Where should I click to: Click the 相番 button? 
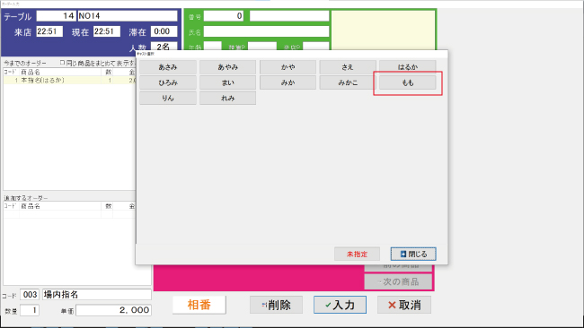[x=199, y=305]
